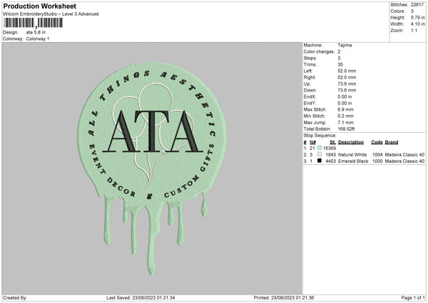428x303 pixels.
Task: Click the machine value 'Tajima'
Action: 345,45
